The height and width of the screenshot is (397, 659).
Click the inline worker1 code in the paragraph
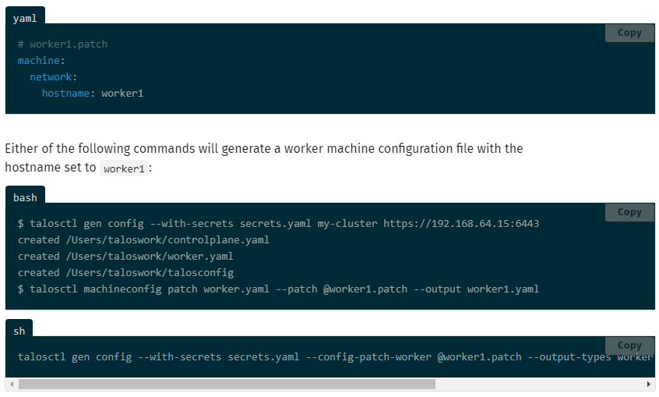click(x=124, y=168)
